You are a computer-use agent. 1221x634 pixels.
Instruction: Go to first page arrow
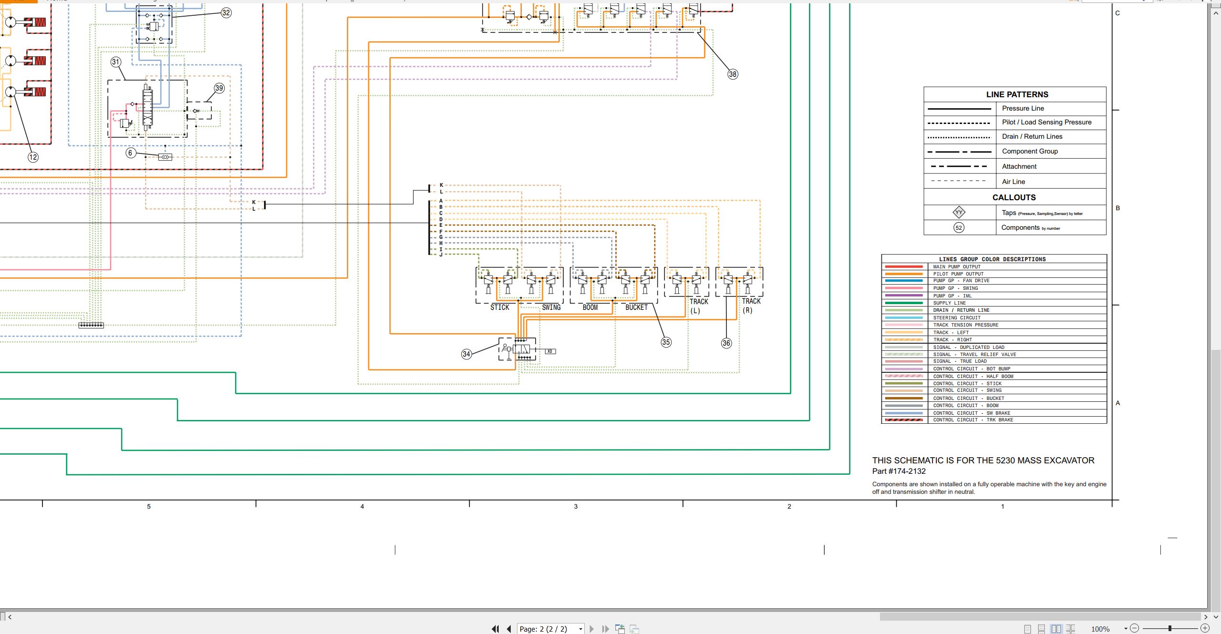pos(495,629)
